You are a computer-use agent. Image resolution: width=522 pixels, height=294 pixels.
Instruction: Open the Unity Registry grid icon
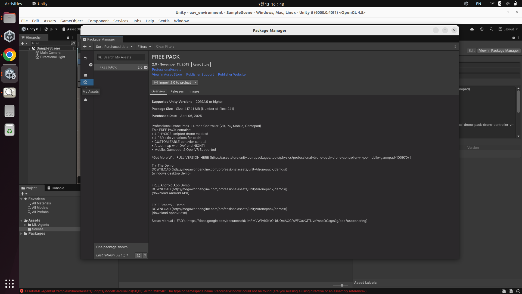coord(85,76)
